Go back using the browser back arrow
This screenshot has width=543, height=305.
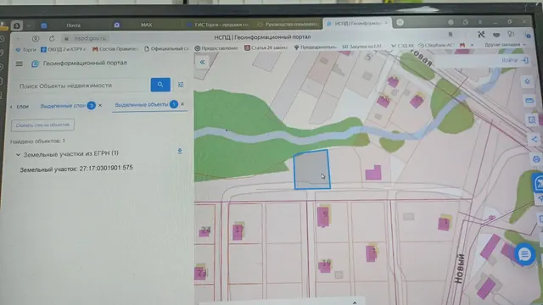click(x=19, y=38)
